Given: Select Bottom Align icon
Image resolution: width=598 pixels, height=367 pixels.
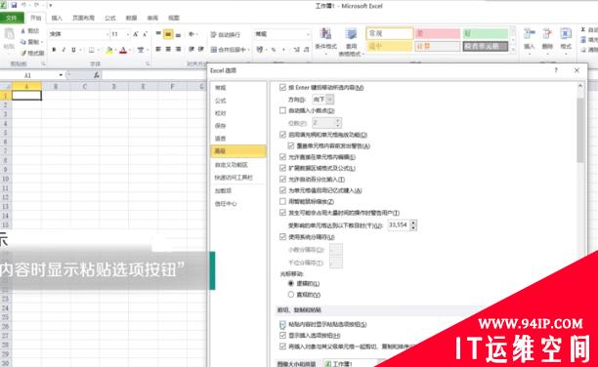Looking at the screenshot, I should 178,35.
